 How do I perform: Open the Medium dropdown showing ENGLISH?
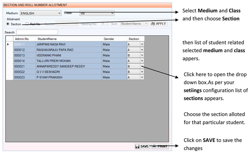pos(41,13)
